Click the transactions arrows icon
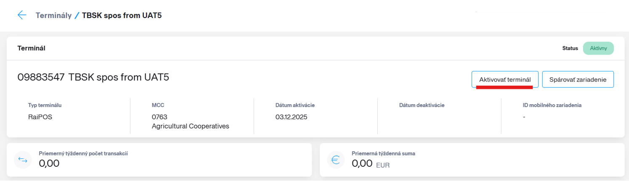The image size is (629, 181). click(x=23, y=160)
